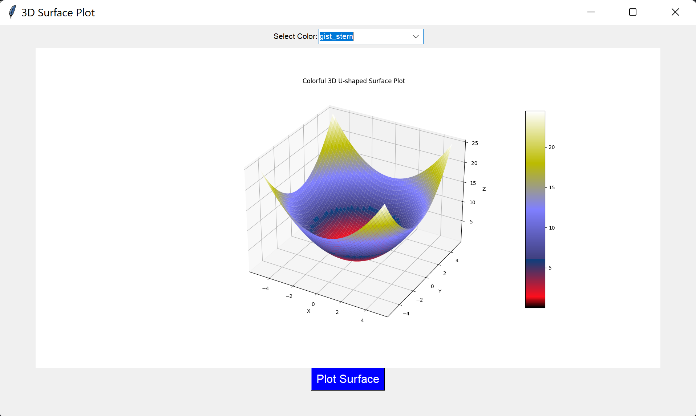Minimize the 3D Surface Plot window
The image size is (696, 416).
(591, 12)
